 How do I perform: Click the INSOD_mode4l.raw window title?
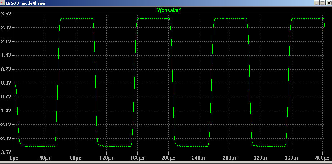click(x=26, y=3)
